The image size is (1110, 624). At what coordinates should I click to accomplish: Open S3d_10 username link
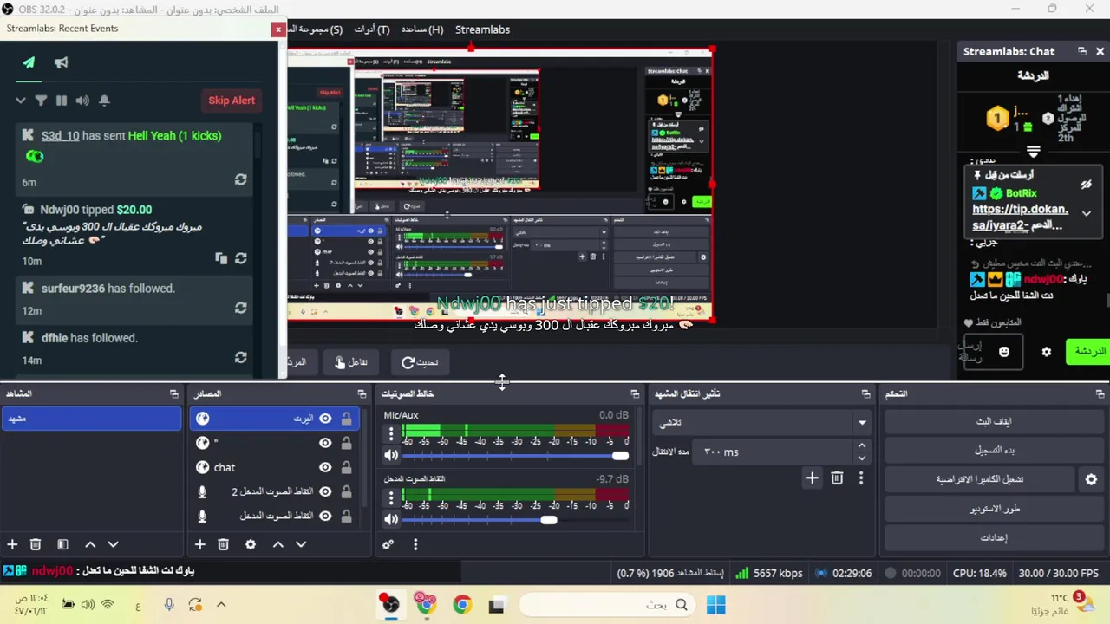[x=60, y=135]
